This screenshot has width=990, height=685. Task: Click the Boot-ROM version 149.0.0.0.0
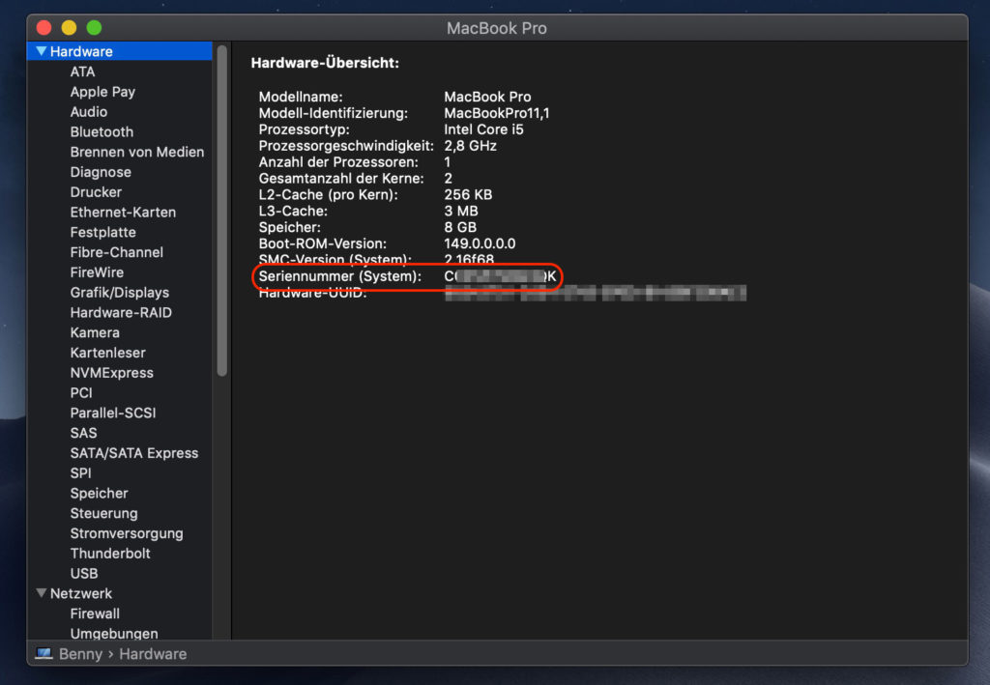480,243
